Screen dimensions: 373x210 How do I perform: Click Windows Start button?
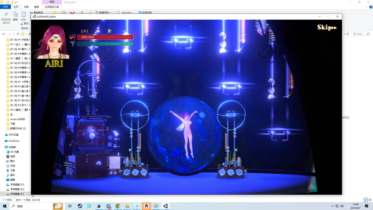pos(4,206)
